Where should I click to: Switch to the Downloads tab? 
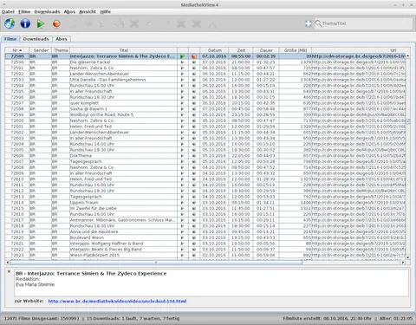pyautogui.click(x=36, y=39)
